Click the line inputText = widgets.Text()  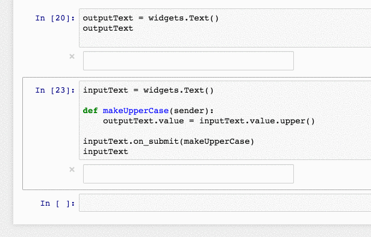pos(148,90)
